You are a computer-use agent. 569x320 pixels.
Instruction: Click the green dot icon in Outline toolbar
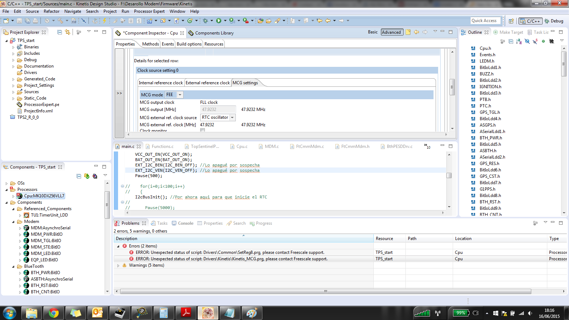point(543,41)
